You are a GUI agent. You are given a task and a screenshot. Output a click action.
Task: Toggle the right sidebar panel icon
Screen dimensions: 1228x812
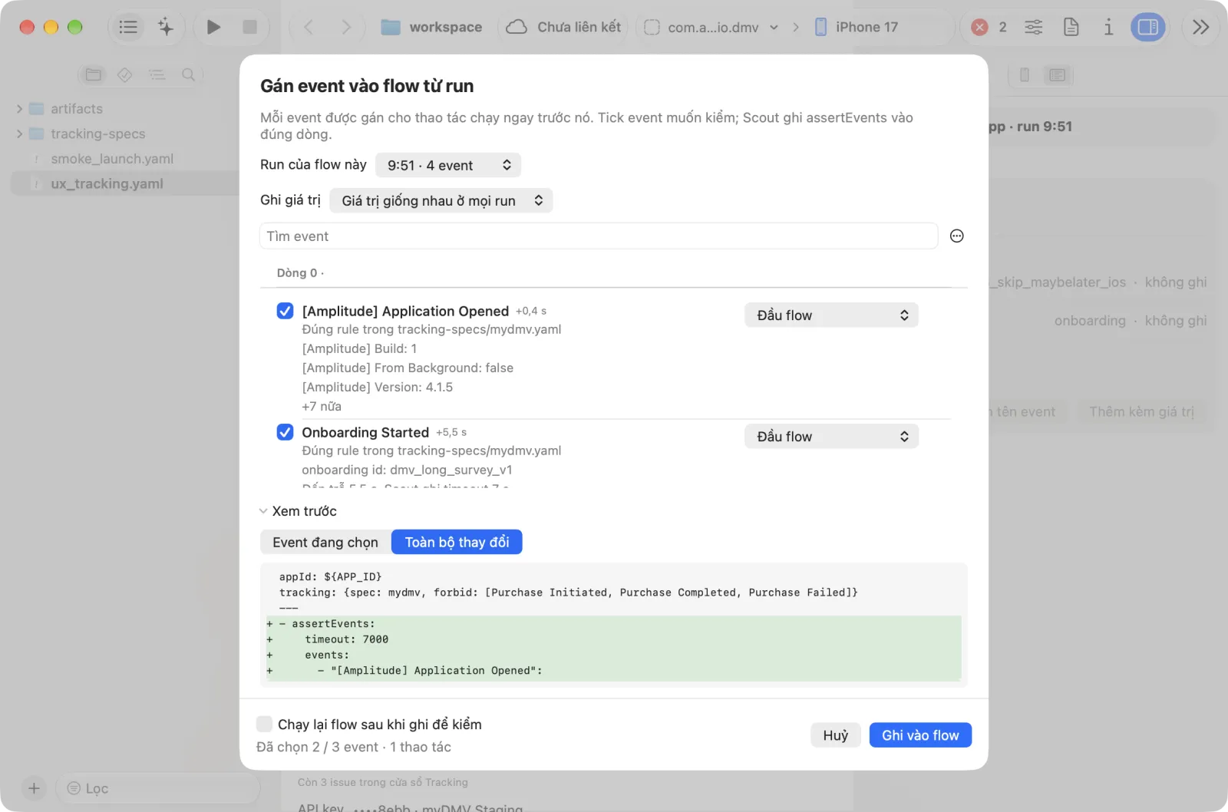tap(1147, 27)
